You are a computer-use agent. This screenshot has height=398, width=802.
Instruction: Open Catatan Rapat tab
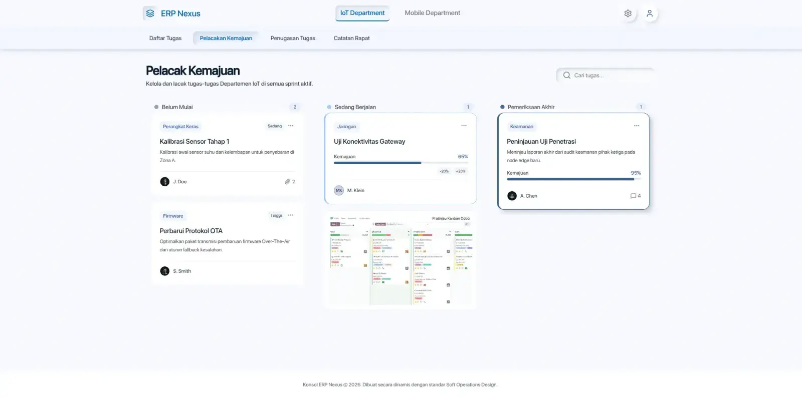coord(352,38)
